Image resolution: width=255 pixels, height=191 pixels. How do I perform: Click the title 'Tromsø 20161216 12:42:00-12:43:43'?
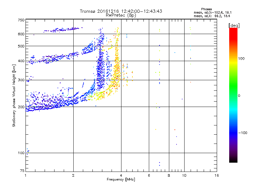[121, 11]
